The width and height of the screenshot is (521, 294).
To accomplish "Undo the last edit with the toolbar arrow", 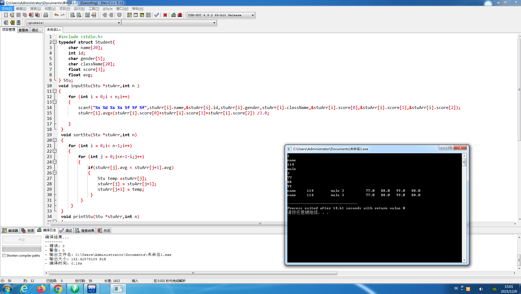I will pyautogui.click(x=56, y=15).
